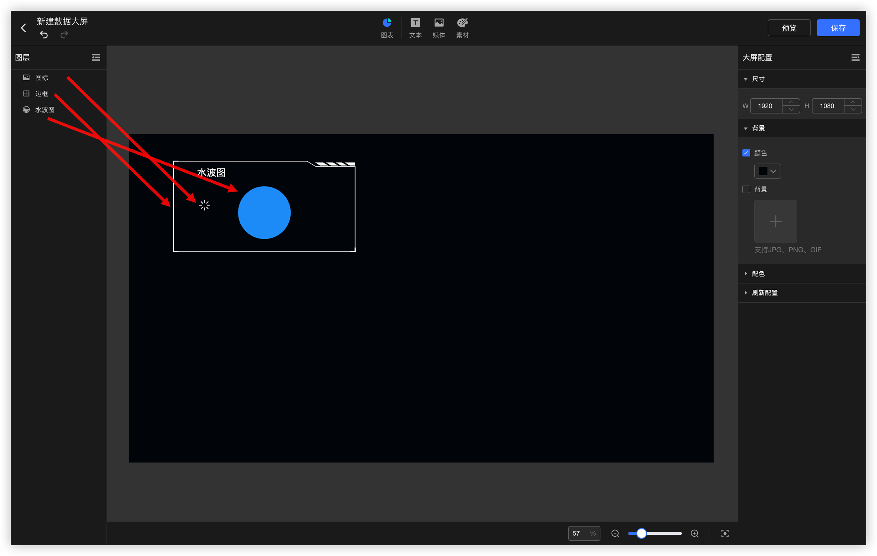Click the back arrow icon

coord(24,28)
